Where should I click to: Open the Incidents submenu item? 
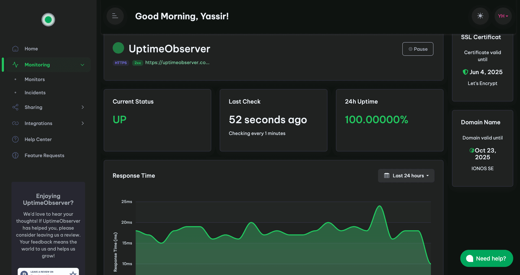(35, 93)
